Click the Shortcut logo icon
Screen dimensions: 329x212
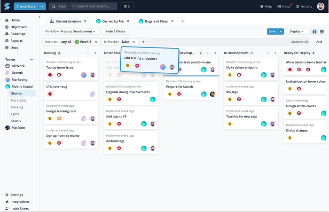[7, 6]
